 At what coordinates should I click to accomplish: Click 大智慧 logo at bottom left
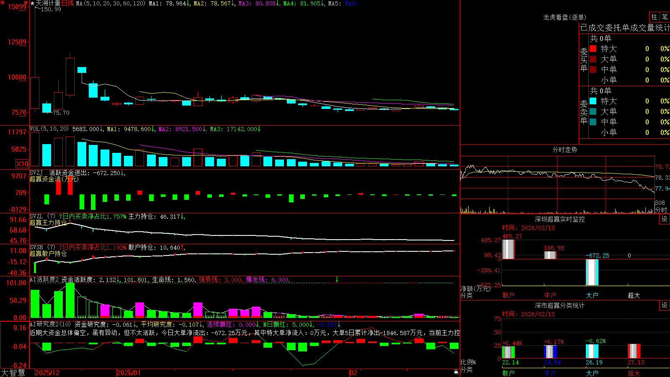tap(13, 373)
